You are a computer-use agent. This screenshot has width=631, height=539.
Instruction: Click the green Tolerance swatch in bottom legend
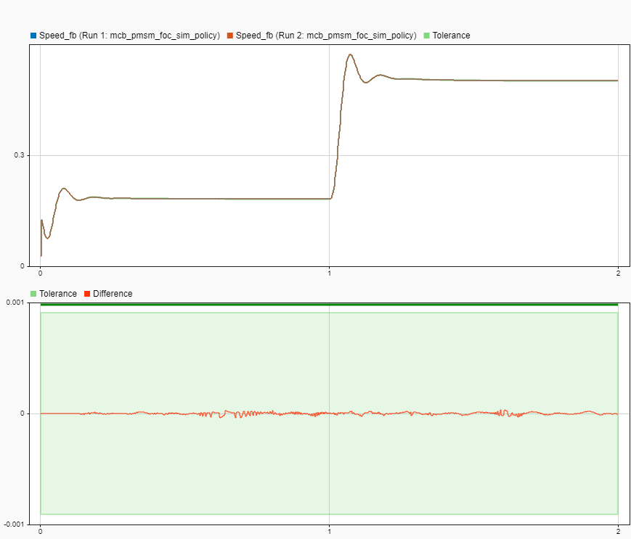(x=32, y=293)
